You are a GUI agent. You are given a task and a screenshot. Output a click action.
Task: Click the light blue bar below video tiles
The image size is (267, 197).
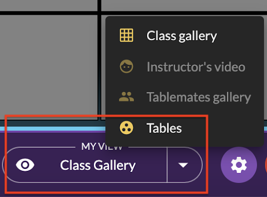pyautogui.click(x=52, y=129)
